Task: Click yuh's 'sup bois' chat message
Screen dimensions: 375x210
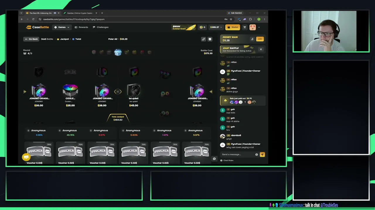Action: 231,113
